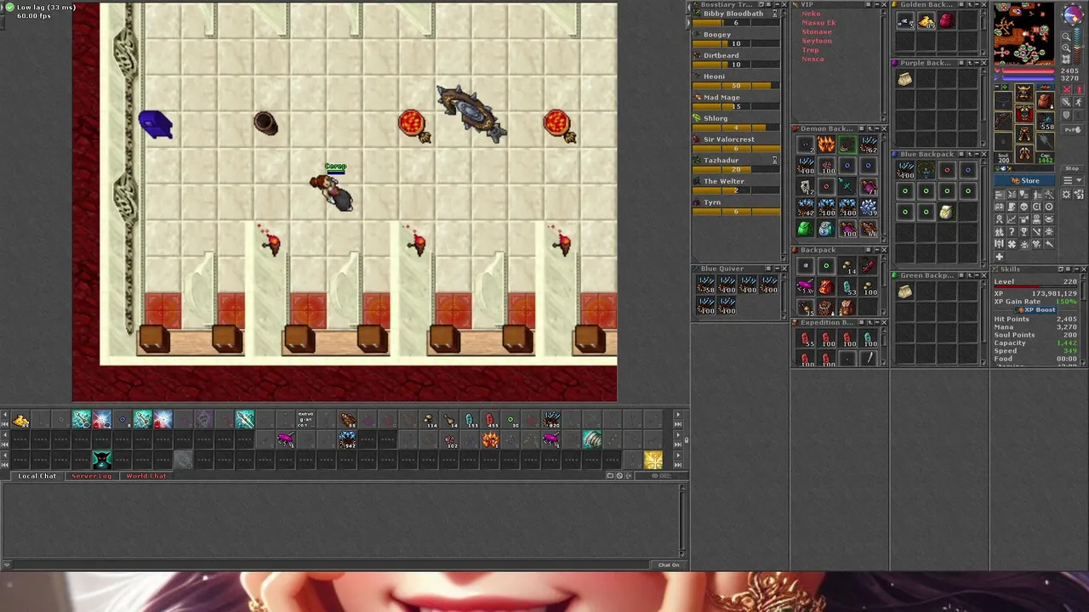1089x612 pixels.
Task: Toggle the running man chase mode
Action: click(x=1079, y=102)
